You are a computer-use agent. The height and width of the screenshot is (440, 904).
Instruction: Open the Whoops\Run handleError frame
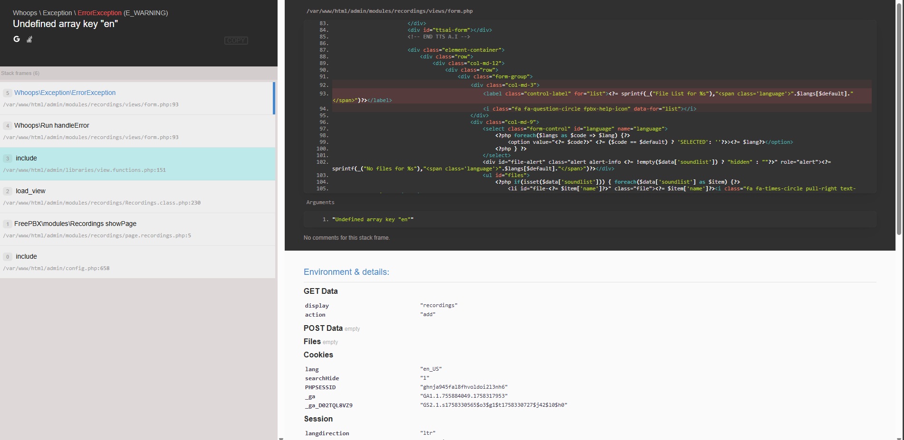52,126
